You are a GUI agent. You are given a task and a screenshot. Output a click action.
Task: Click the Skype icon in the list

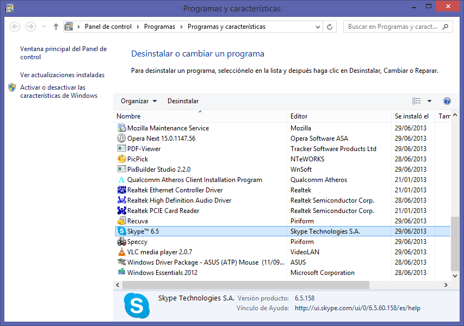(122, 231)
